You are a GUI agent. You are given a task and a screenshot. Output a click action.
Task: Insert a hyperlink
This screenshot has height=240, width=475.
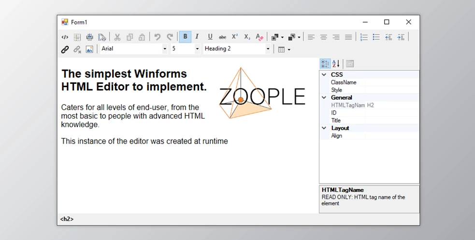pyautogui.click(x=65, y=49)
